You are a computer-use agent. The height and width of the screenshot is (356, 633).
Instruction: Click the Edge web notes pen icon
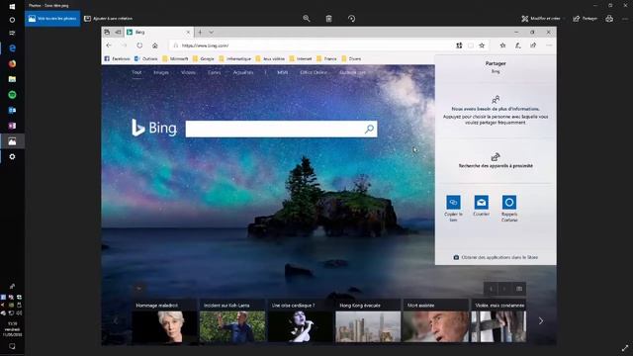pos(518,45)
